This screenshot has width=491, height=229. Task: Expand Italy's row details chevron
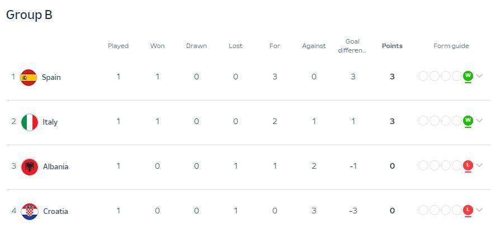(x=479, y=121)
